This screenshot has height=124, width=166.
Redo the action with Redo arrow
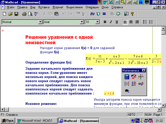coord(70,14)
